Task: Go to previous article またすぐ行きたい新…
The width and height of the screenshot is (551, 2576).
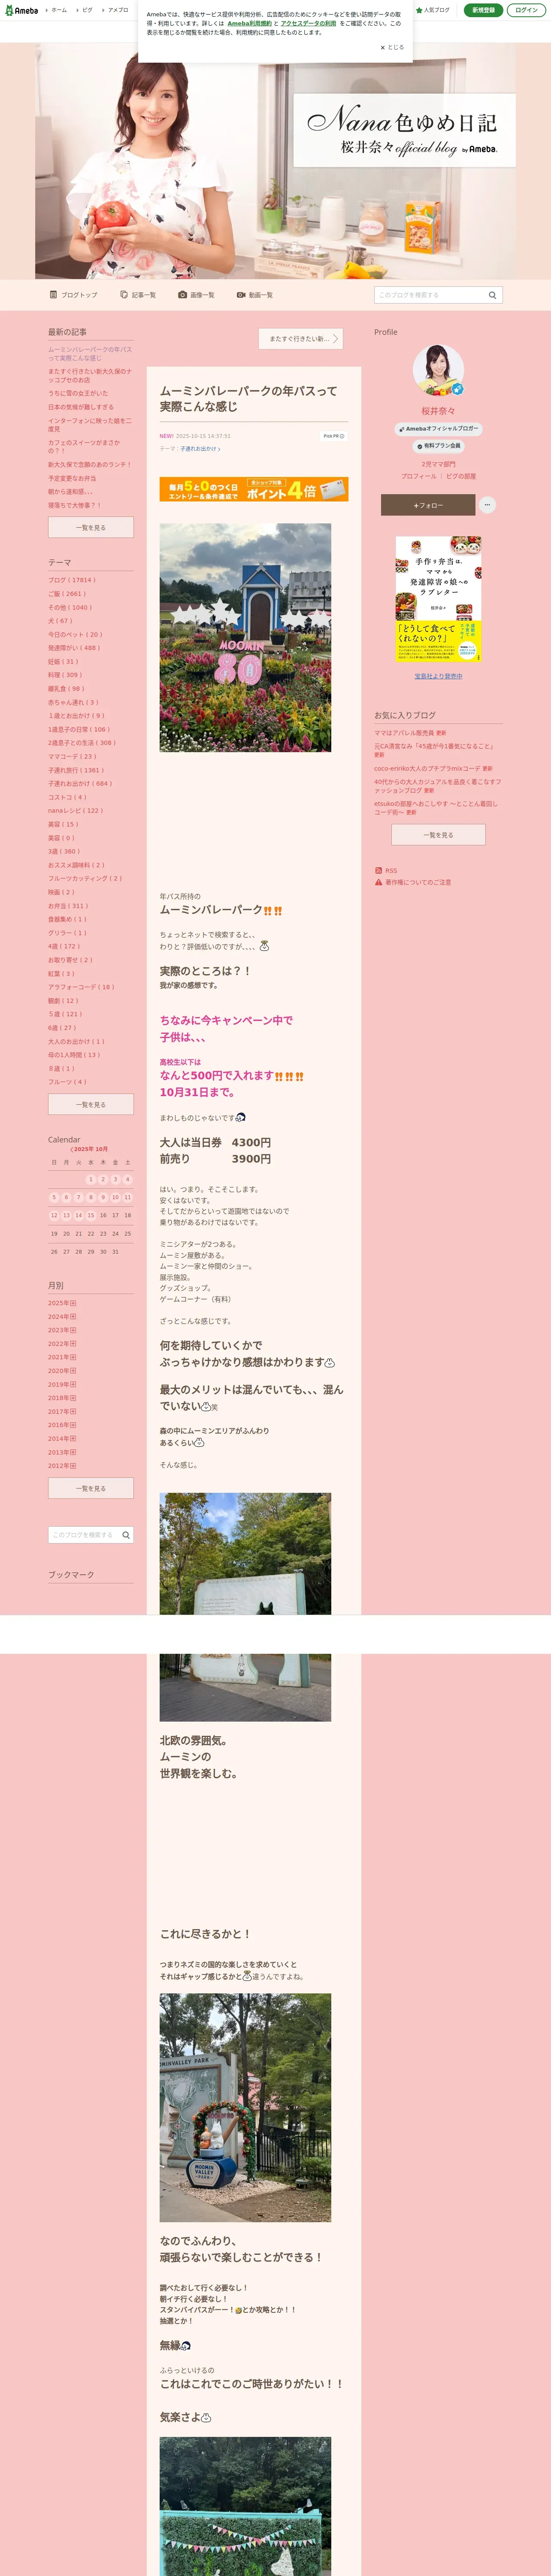Action: click(300, 339)
